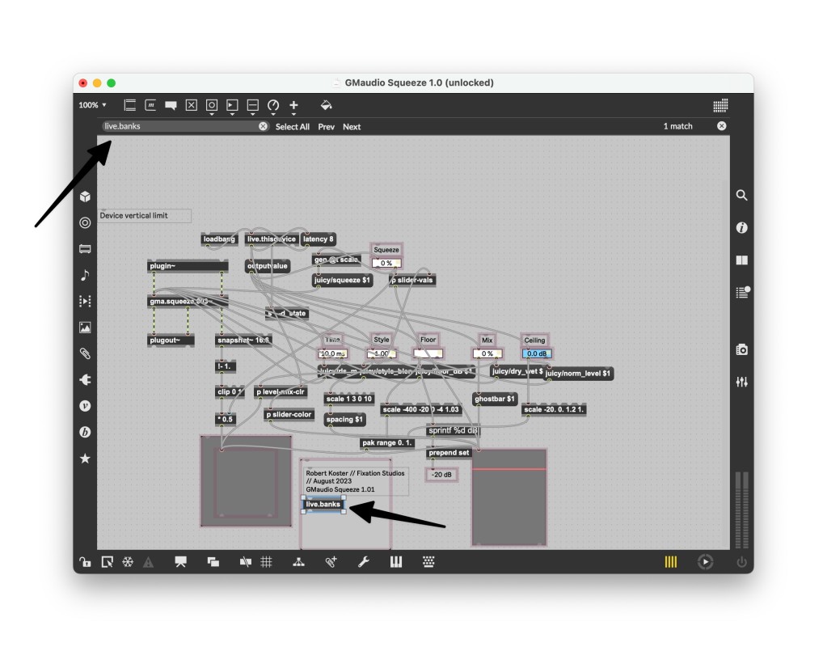Click the paint bucket Format icon

tap(326, 105)
